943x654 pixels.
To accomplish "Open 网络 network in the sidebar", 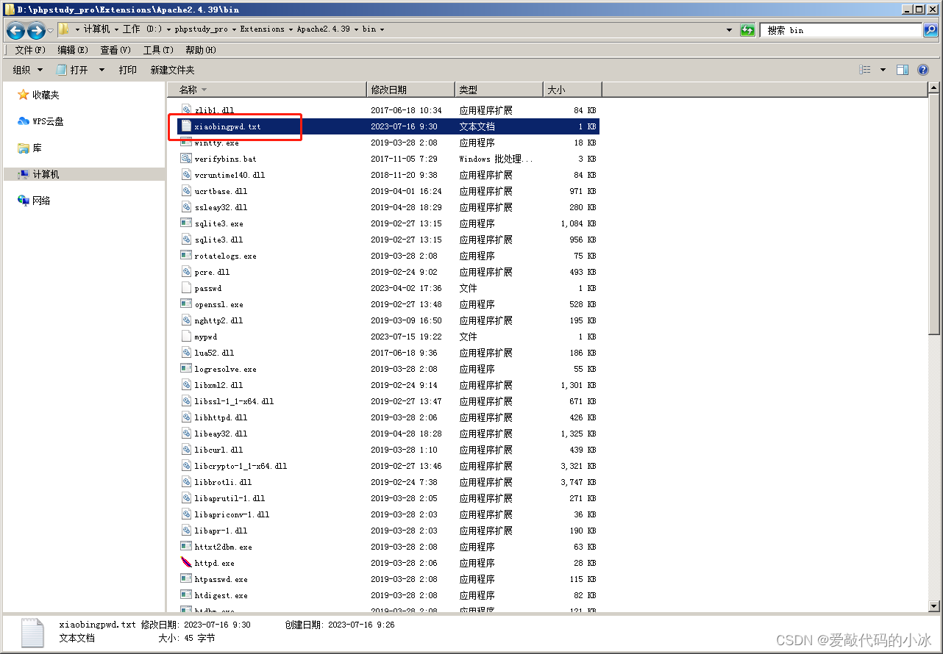I will coord(34,201).
